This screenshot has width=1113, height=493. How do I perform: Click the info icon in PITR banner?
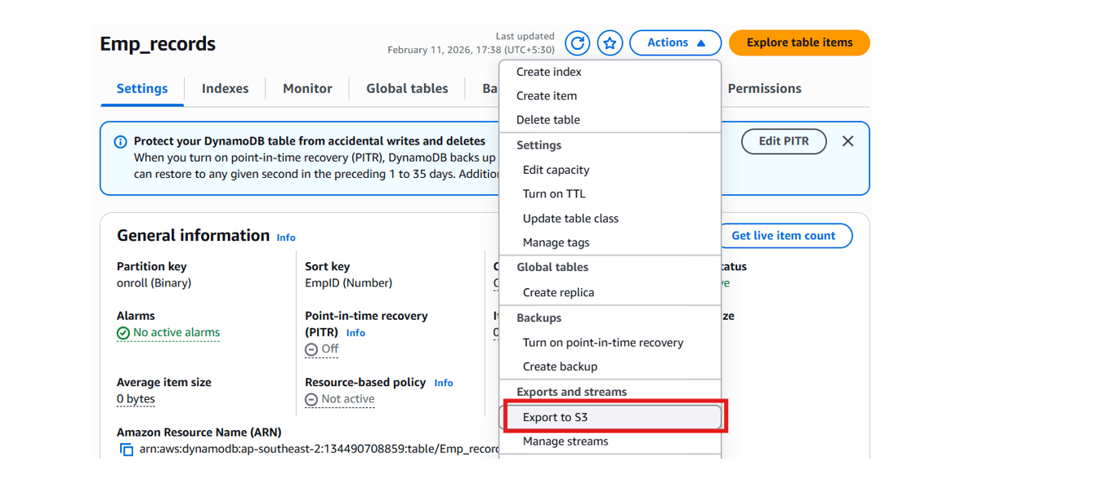[x=120, y=142]
